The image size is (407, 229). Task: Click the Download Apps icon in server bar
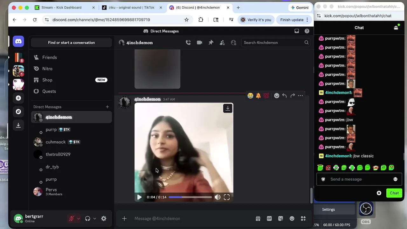click(x=18, y=125)
